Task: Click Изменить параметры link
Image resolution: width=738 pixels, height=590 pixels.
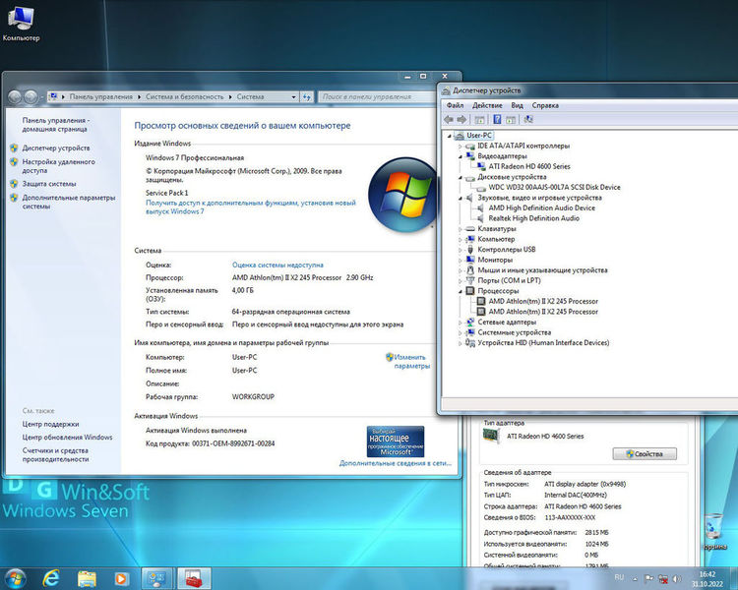Action: tap(412, 361)
